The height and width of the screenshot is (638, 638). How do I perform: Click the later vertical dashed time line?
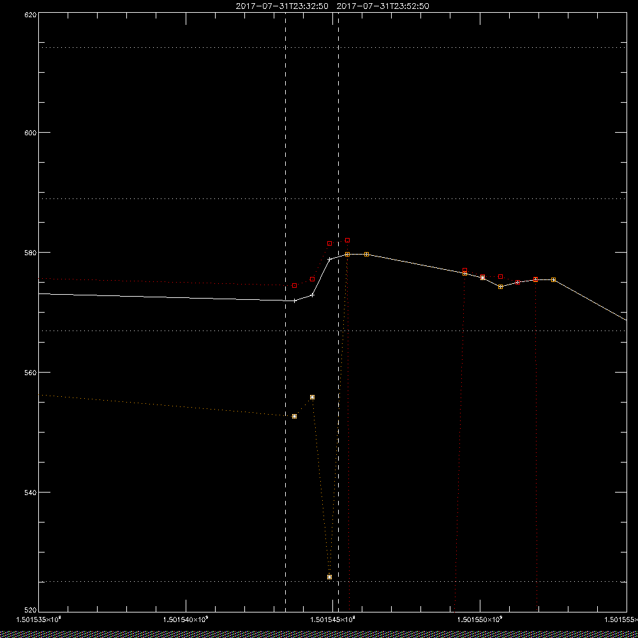(x=338, y=312)
